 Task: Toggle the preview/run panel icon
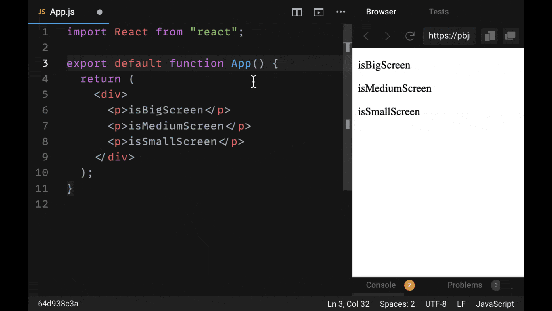pyautogui.click(x=319, y=12)
